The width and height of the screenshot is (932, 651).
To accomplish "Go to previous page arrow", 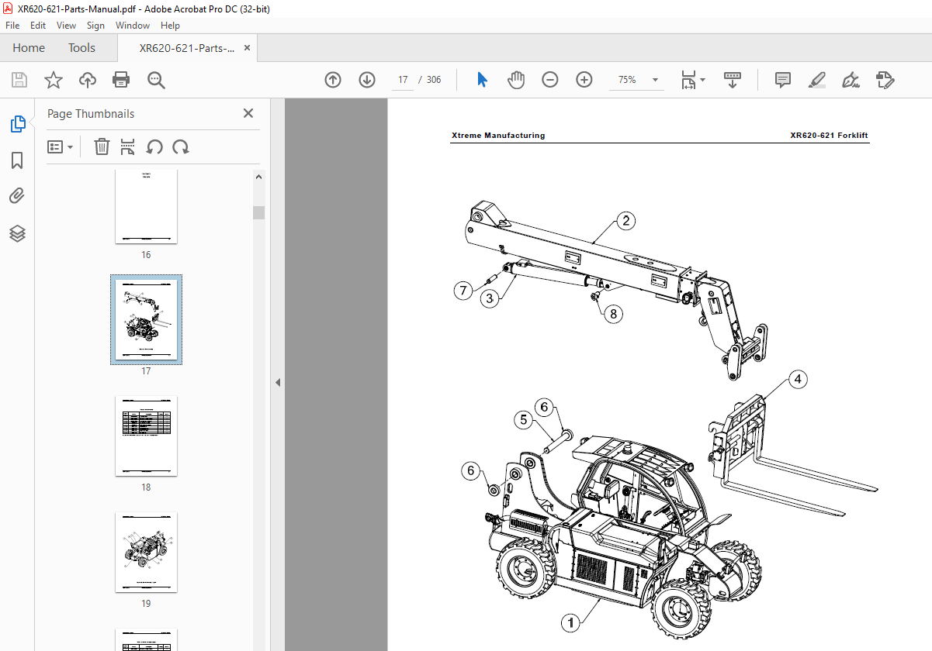I will click(333, 80).
